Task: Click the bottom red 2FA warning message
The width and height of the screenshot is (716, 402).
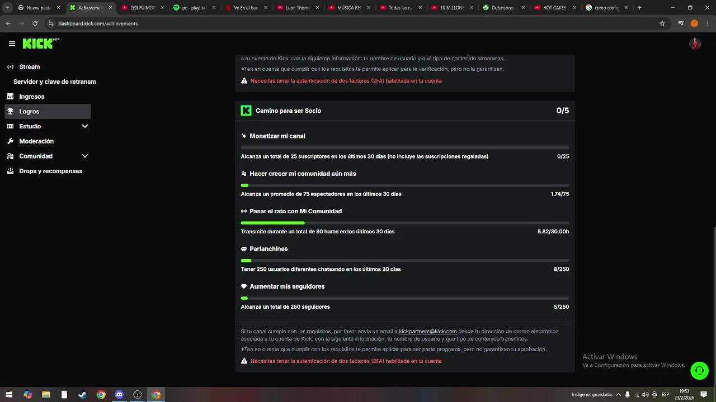Action: (x=346, y=361)
